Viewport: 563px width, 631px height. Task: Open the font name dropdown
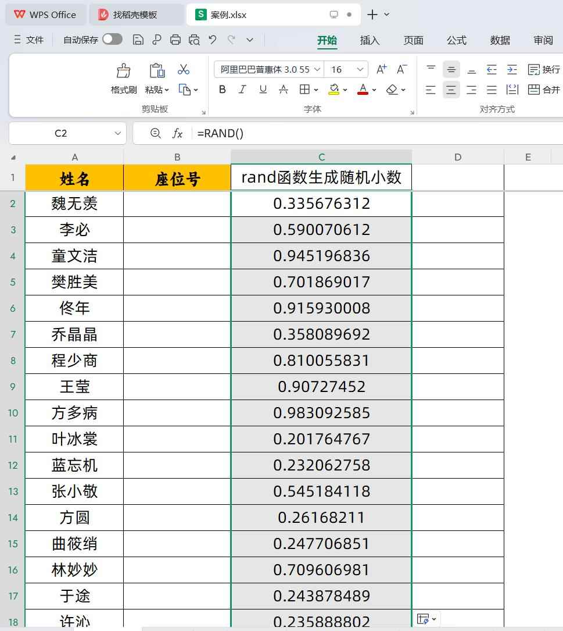[x=317, y=69]
